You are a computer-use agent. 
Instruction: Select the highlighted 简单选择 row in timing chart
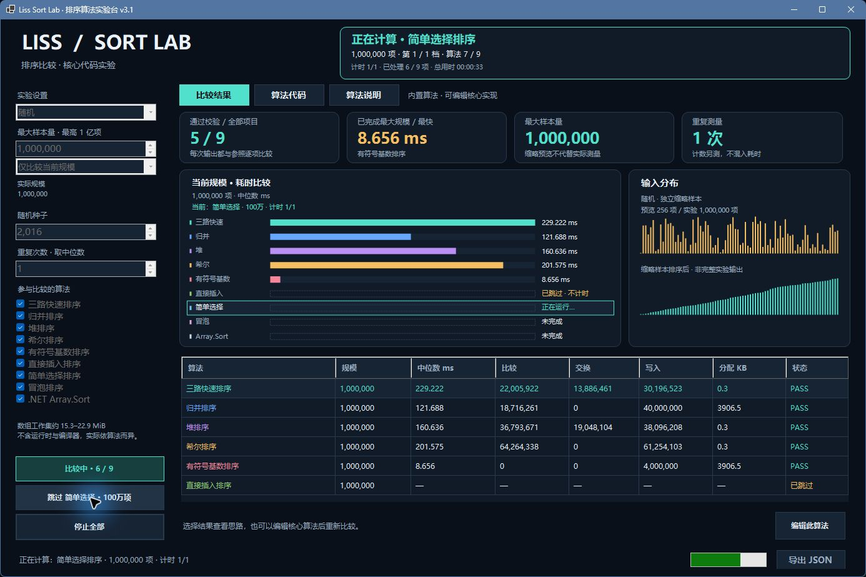[x=401, y=308]
